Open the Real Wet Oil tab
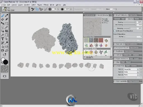The height and width of the screenshot is (107, 143). [x=120, y=44]
